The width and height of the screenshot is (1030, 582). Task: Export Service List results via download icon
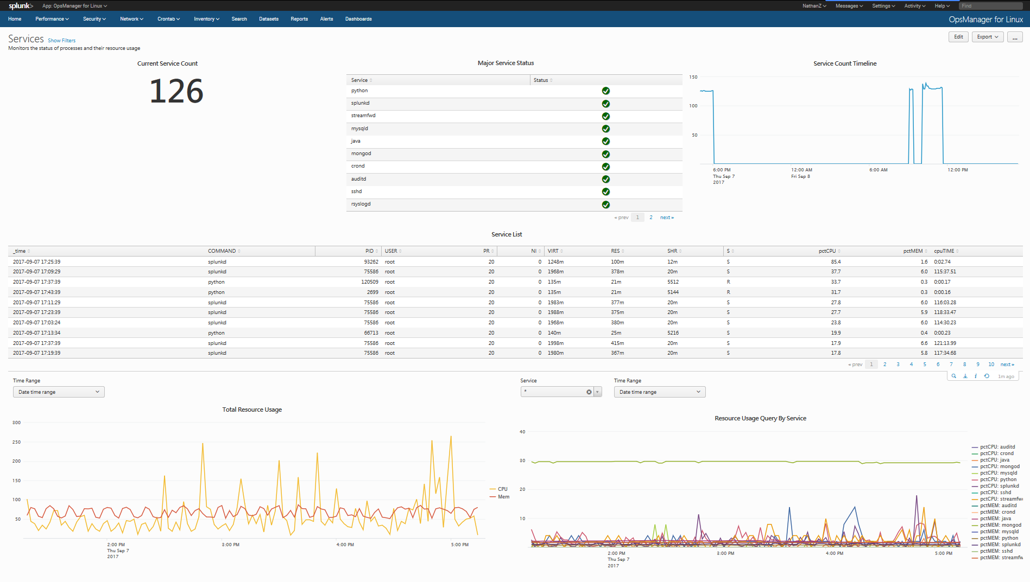pos(965,376)
